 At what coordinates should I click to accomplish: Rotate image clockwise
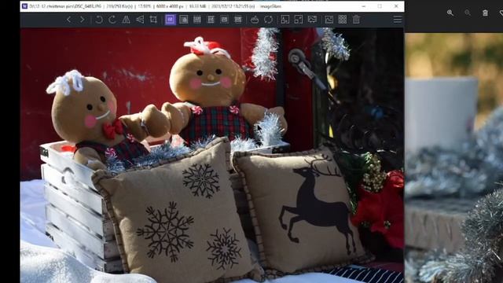tap(112, 20)
